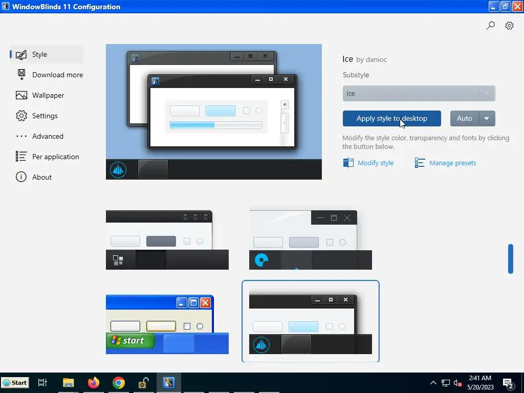Click the Modify style icon
Viewport: 524px width, 393px height.
click(x=348, y=163)
